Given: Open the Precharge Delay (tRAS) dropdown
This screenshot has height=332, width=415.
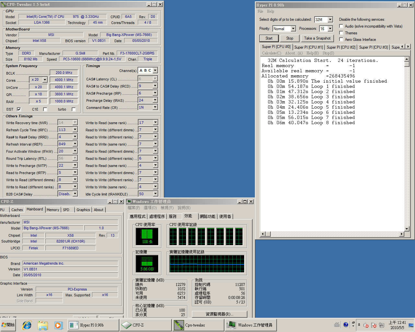Looking at the screenshot, I should [155, 100].
